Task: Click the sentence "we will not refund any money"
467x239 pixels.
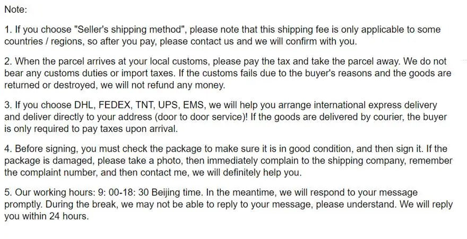Action: (x=162, y=85)
